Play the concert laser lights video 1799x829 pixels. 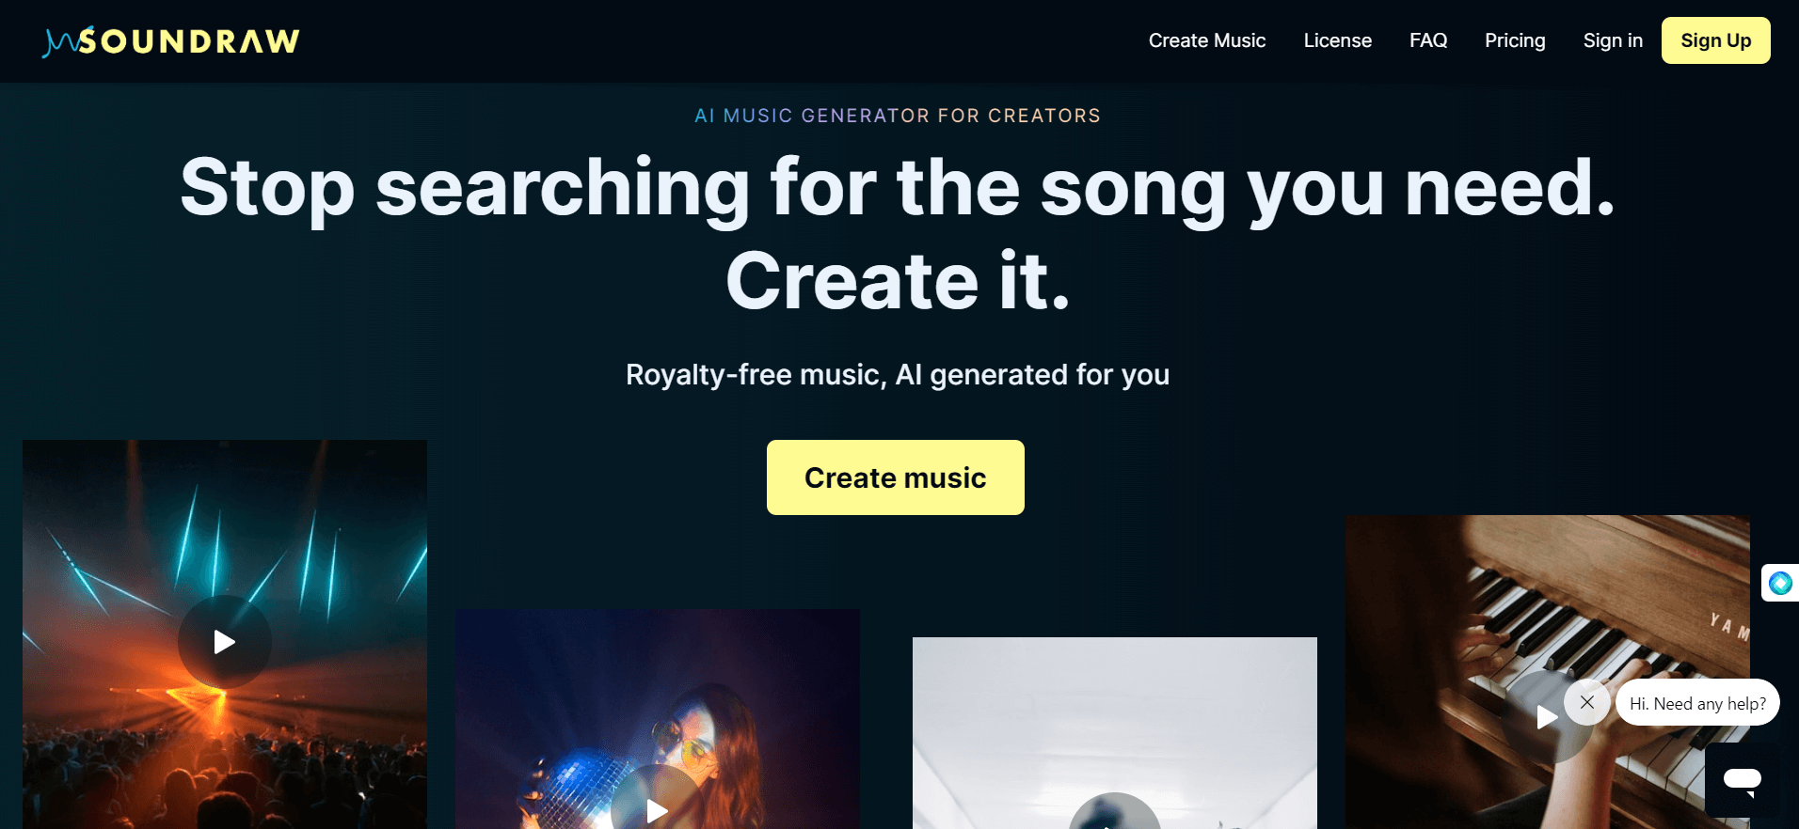[x=224, y=642]
